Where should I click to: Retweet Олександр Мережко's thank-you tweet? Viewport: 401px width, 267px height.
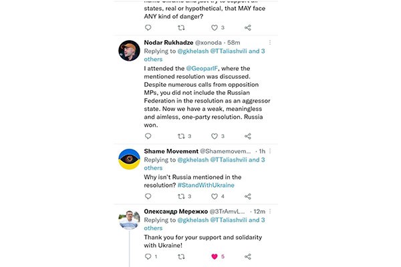pos(181,256)
